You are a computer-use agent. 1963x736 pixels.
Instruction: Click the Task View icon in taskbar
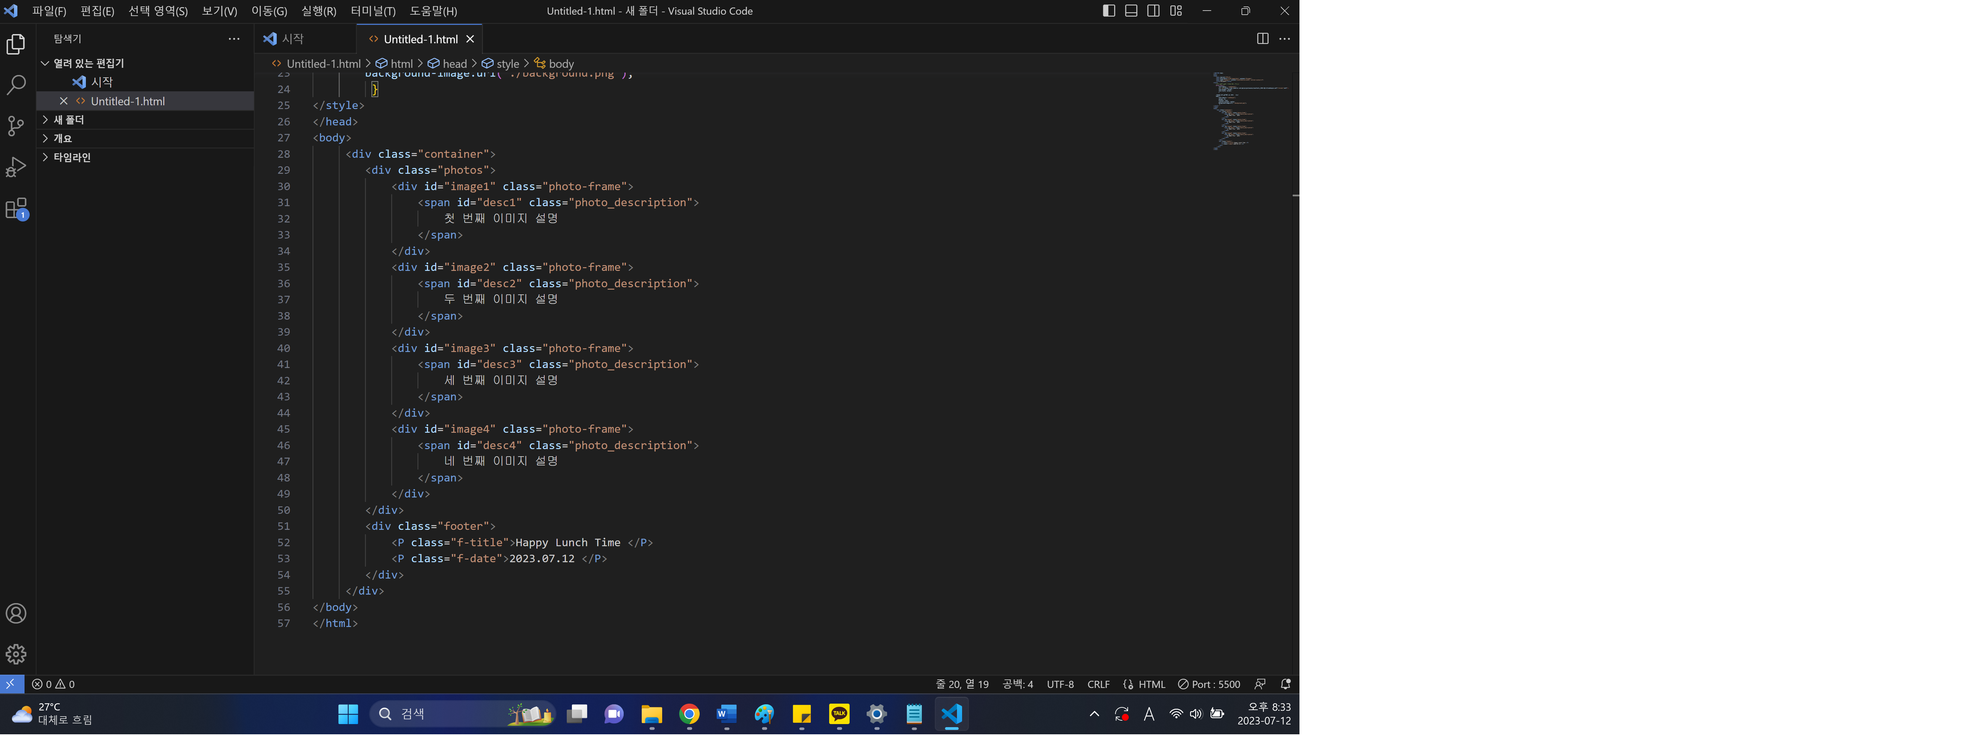point(577,714)
